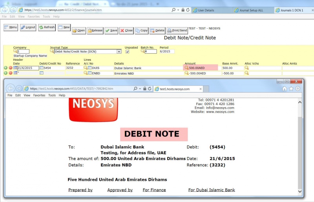Open the Journal Type dropdown
Screen dimensions: 314x202
click(x=119, y=51)
